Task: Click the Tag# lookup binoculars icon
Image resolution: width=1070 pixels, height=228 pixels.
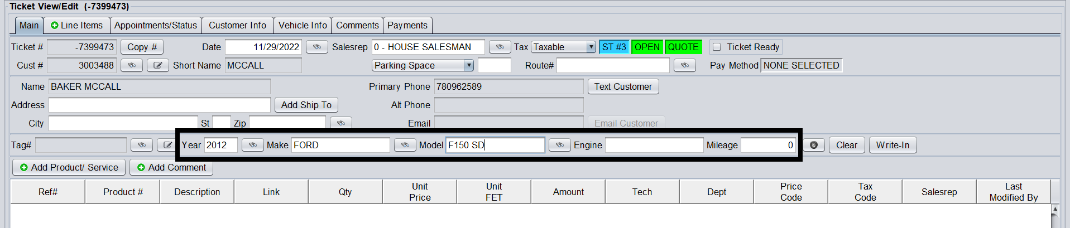Action: coord(142,145)
